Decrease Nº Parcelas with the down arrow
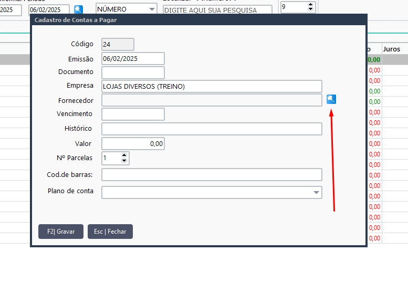 point(124,161)
